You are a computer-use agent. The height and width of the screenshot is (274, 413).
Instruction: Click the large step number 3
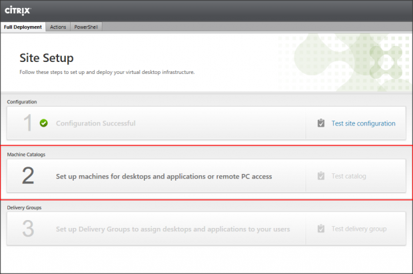coord(27,229)
